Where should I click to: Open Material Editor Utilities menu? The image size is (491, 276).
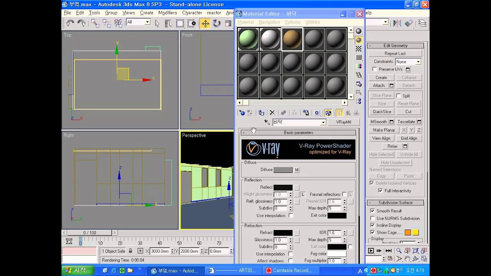click(313, 22)
